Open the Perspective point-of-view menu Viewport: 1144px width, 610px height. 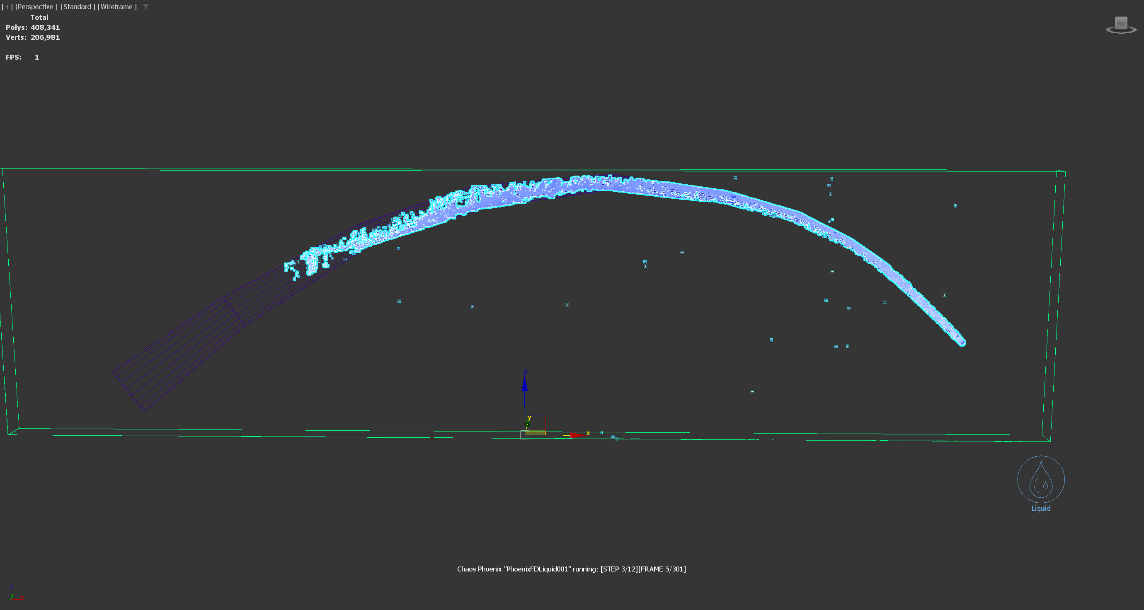(x=36, y=7)
